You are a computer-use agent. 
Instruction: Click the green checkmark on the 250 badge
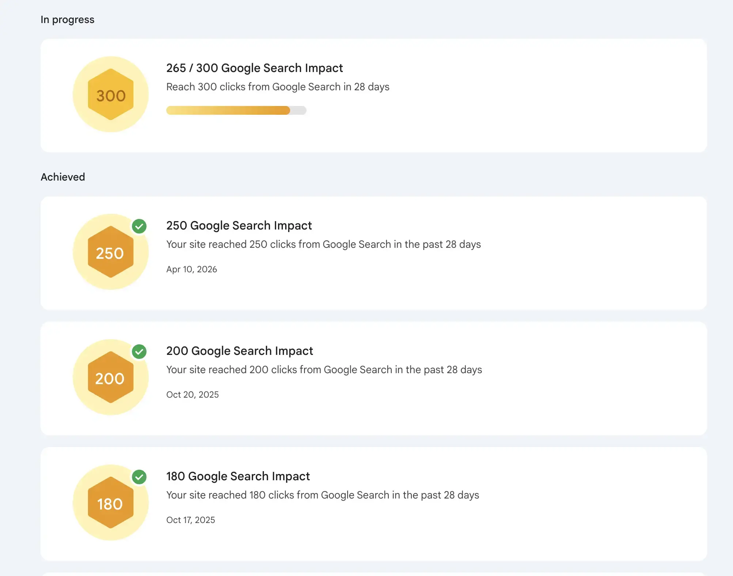point(139,226)
